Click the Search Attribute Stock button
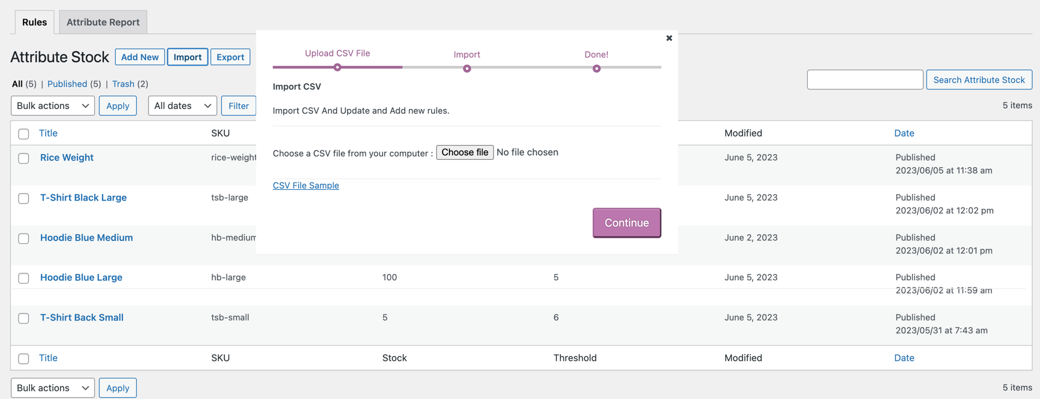Screen dimensions: 1040x399 click(979, 80)
